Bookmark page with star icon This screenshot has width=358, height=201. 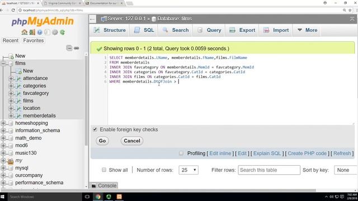coord(350,10)
